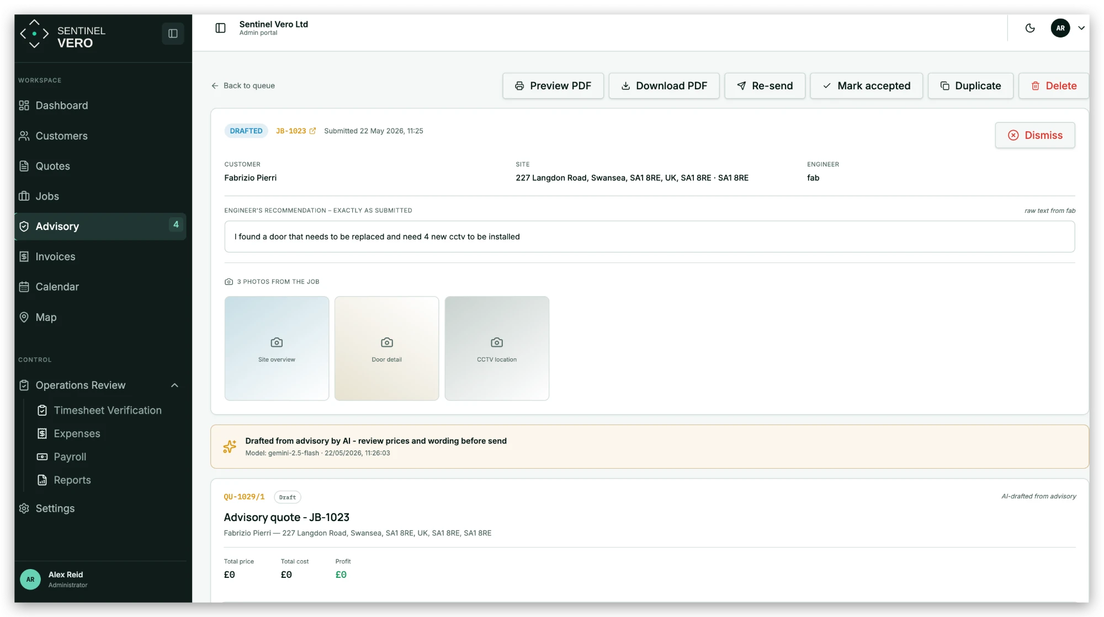Click quote number QU-1029/1
1104x617 pixels.
tap(244, 497)
